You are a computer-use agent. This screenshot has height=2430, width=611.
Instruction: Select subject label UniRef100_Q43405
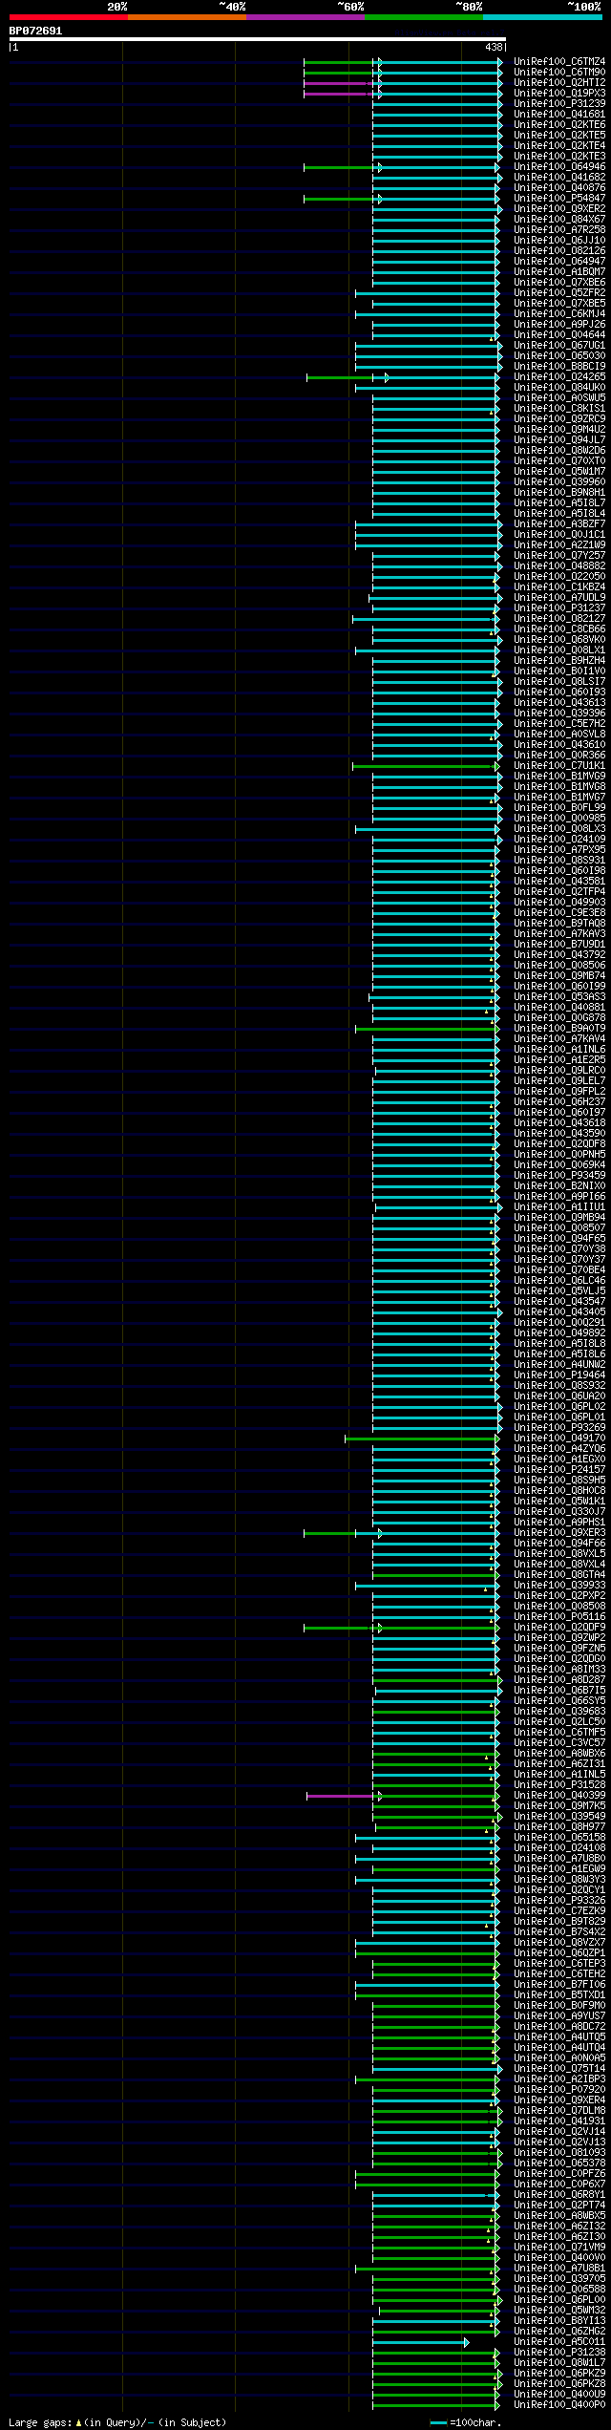pos(559,1312)
